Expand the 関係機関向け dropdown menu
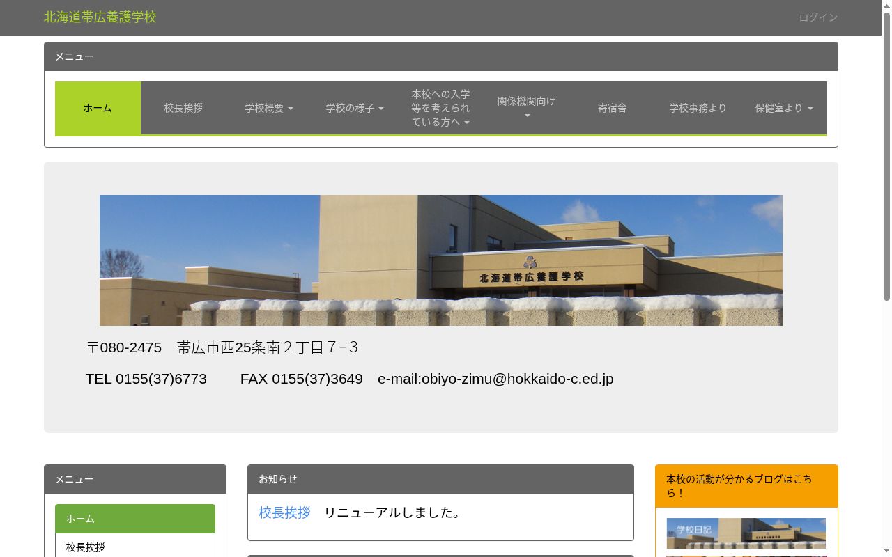 pyautogui.click(x=526, y=108)
